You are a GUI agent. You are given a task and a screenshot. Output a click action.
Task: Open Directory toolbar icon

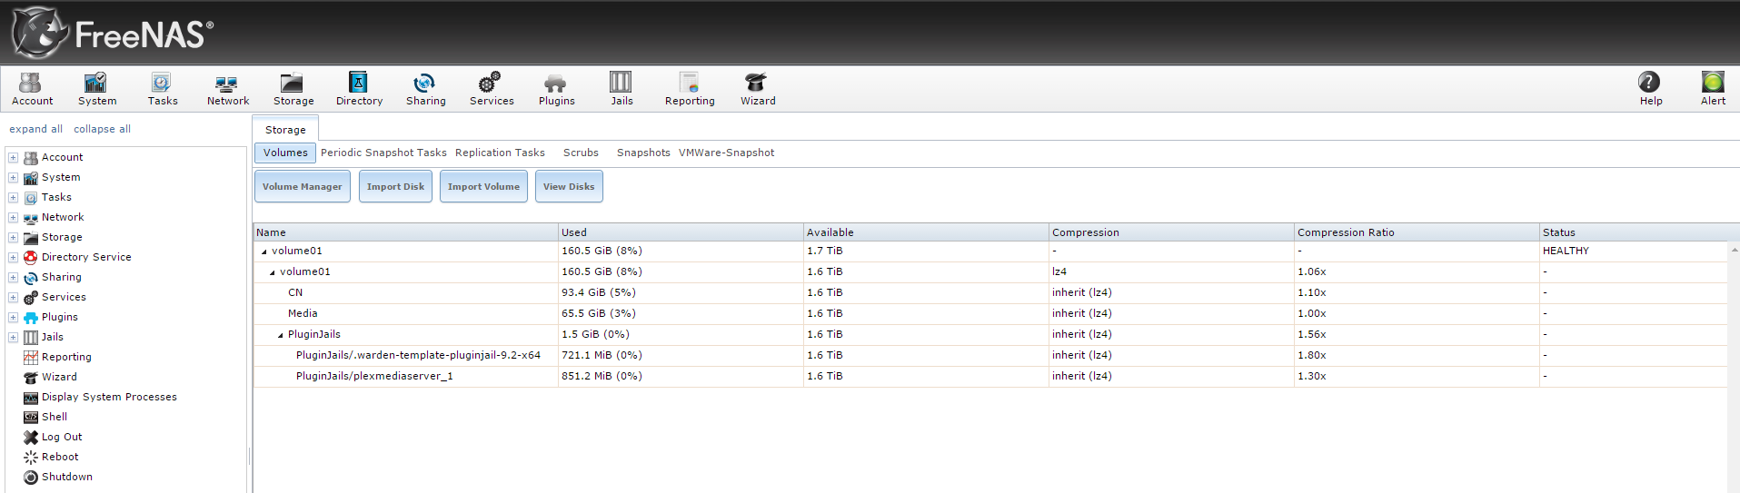point(359,89)
